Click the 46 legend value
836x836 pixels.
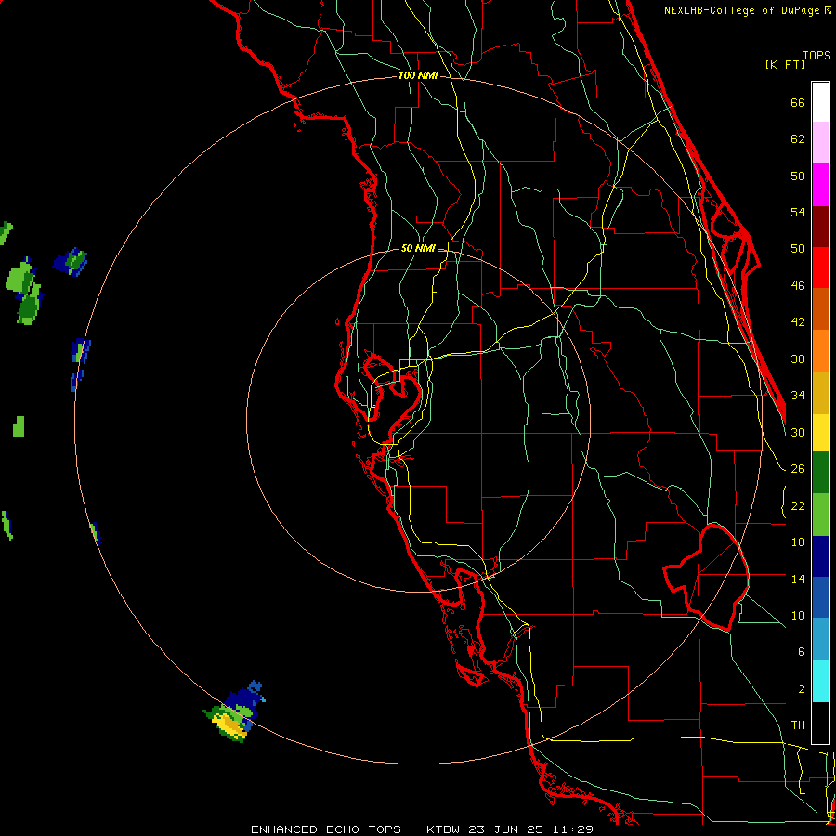798,286
